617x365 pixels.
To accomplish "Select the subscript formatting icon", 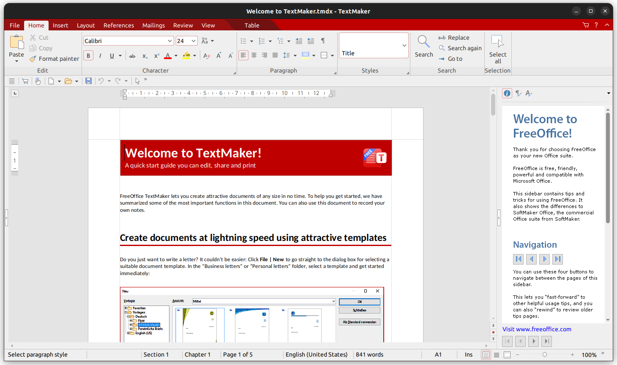I will (145, 55).
